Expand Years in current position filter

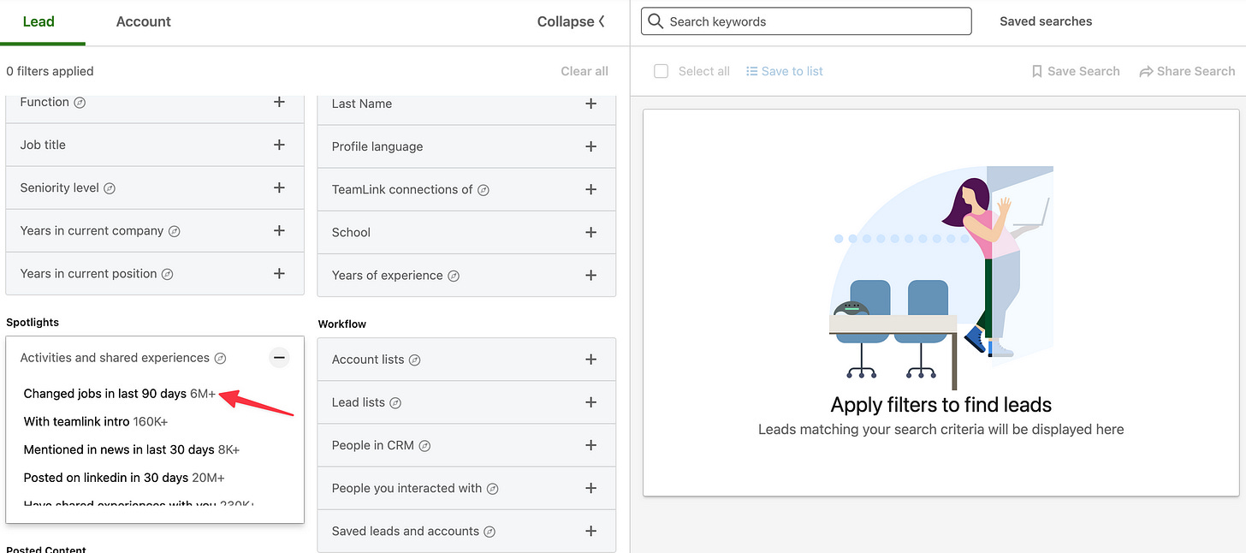279,273
